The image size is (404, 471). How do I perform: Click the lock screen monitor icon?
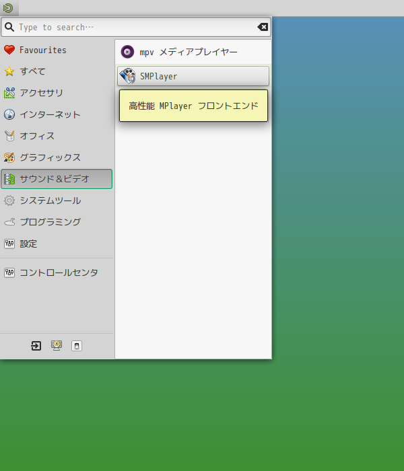pyautogui.click(x=57, y=346)
